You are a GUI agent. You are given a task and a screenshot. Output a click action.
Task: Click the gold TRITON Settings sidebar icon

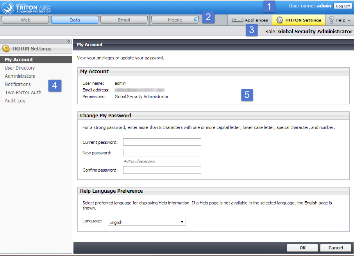(x=6, y=48)
